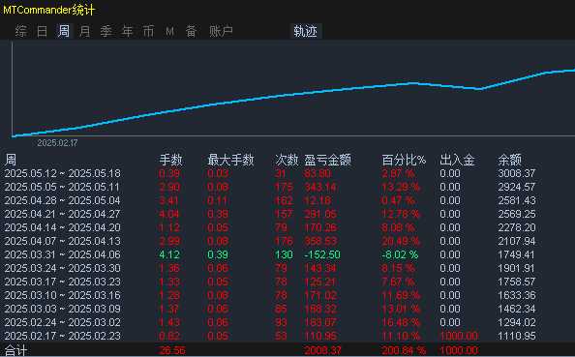Image resolution: width=575 pixels, height=357 pixels.
Task: Open the M tab
Action: coord(169,32)
